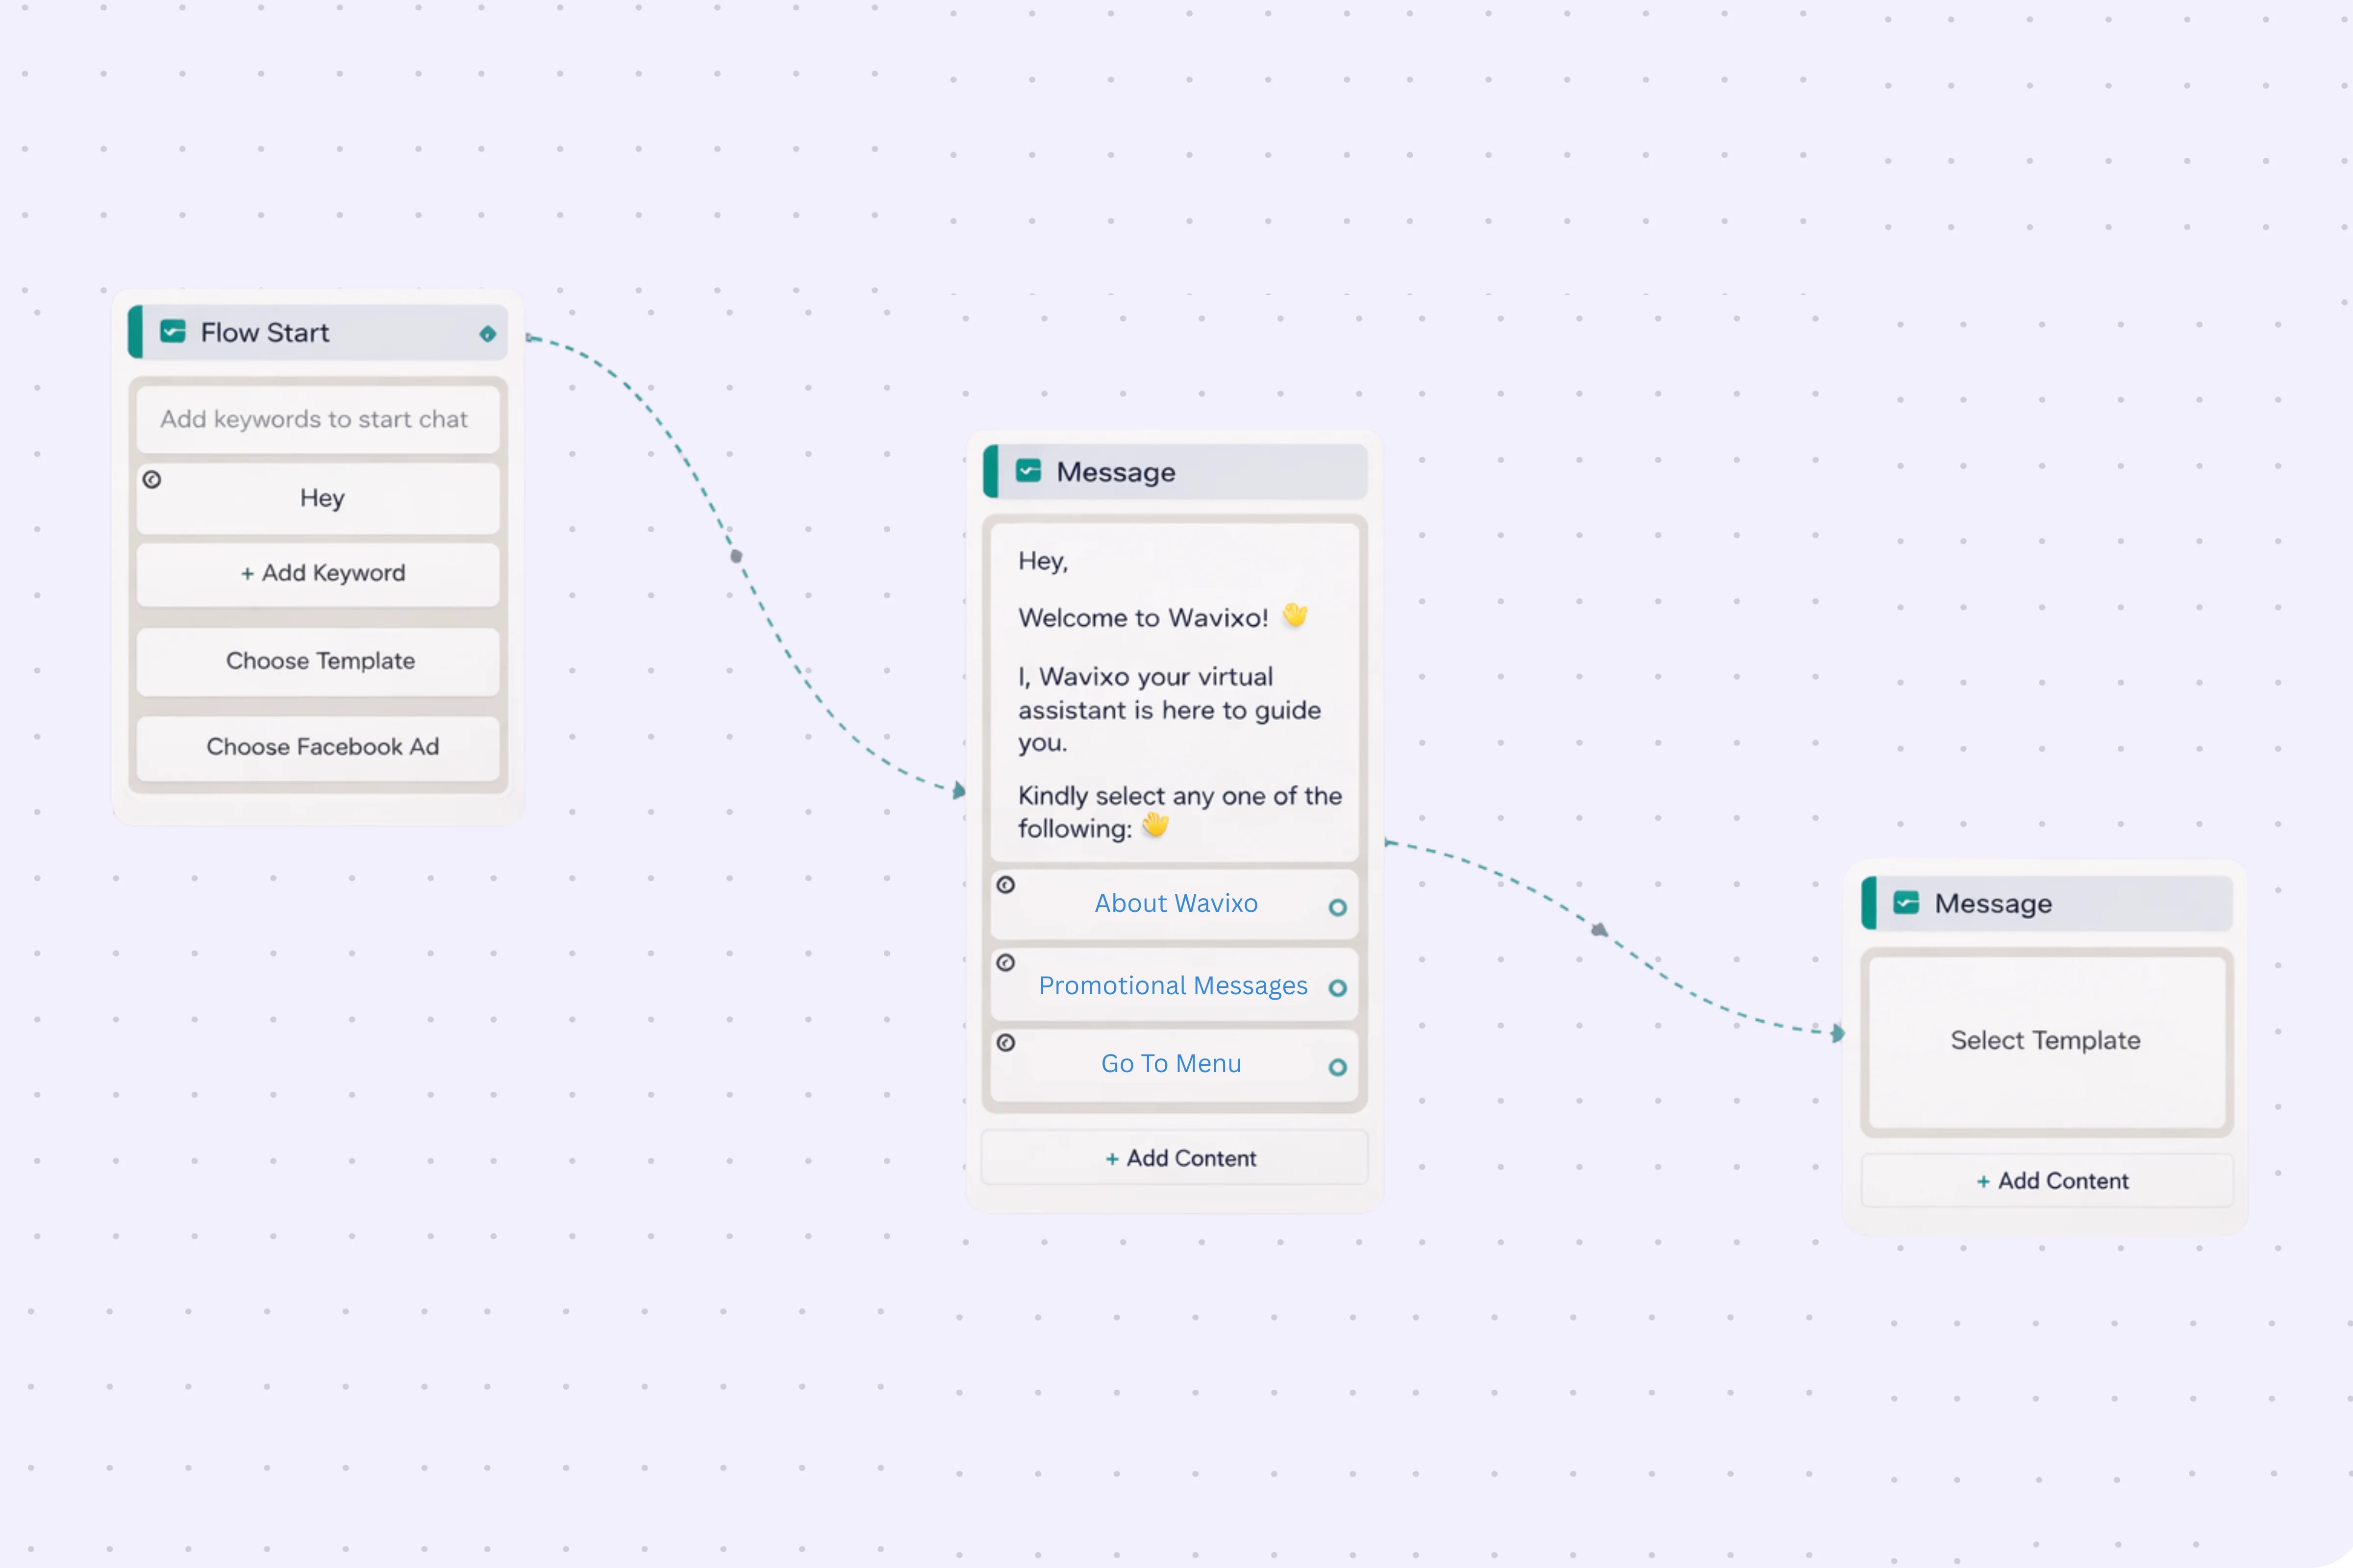The width and height of the screenshot is (2353, 1568).
Task: Click the icon in the middle Message header
Action: (1028, 471)
